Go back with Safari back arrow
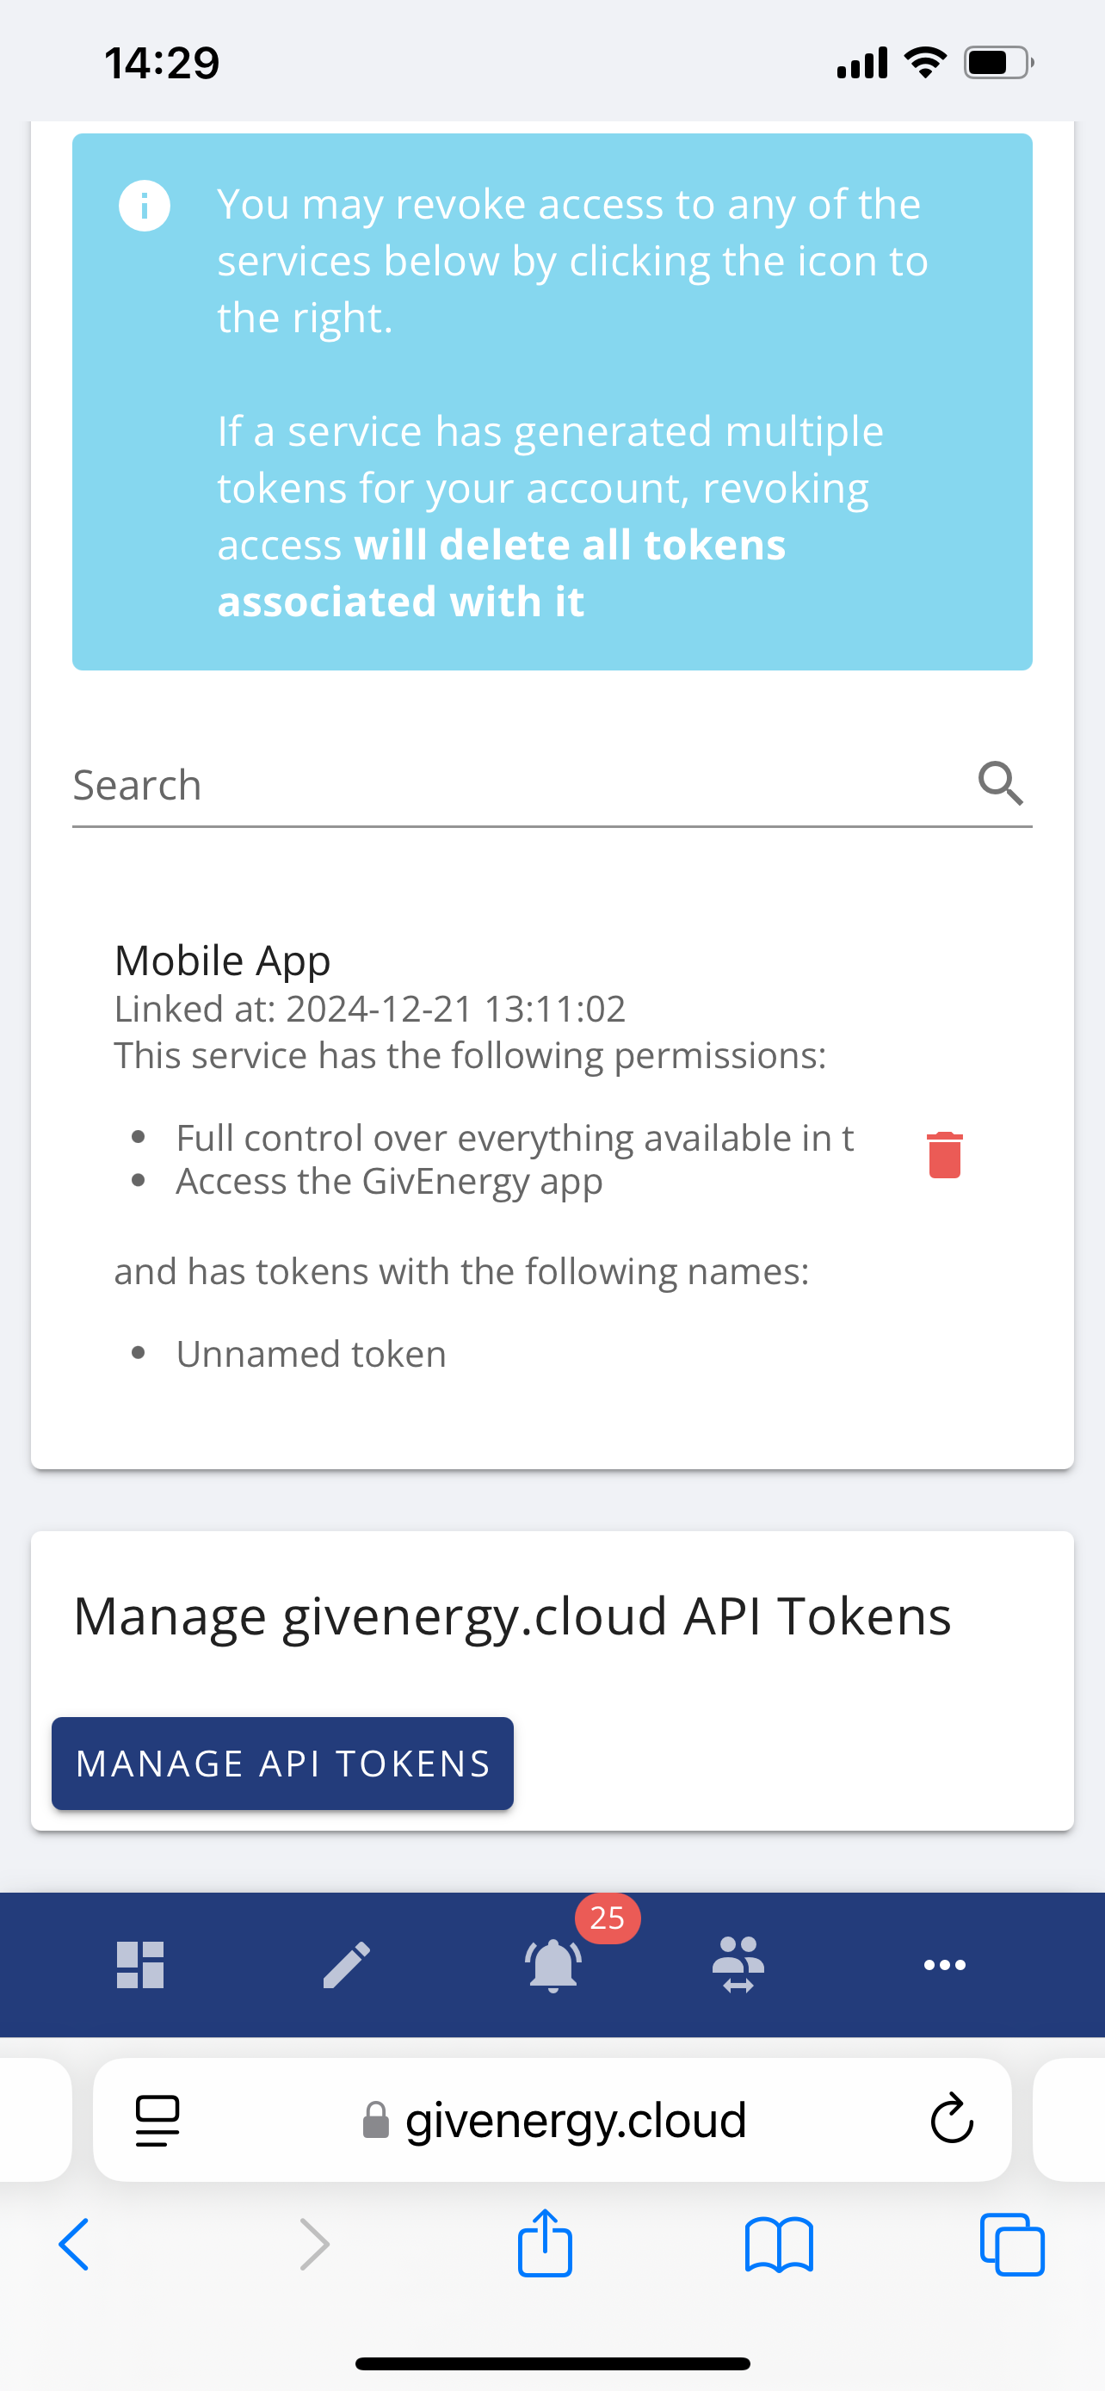1105x2391 pixels. 74,2245
